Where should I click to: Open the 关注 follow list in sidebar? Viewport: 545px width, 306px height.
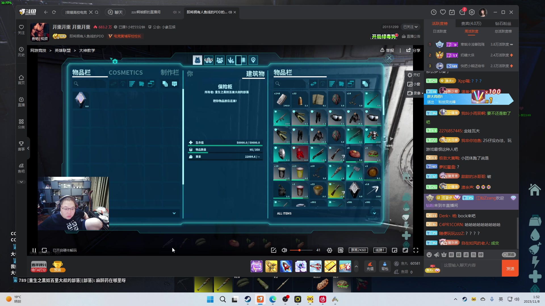point(21,29)
